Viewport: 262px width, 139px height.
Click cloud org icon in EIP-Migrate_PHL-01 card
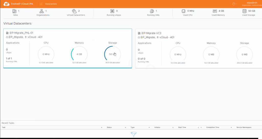(x=7, y=37)
